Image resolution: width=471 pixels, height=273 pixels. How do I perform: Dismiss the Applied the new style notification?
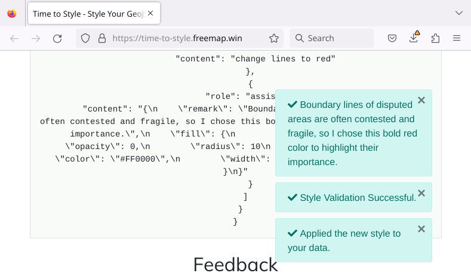coord(421,229)
